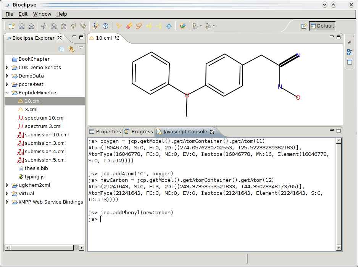The image size is (358, 267).
Task: Click the Cut scissors toolbar icon
Action: (x=43, y=26)
